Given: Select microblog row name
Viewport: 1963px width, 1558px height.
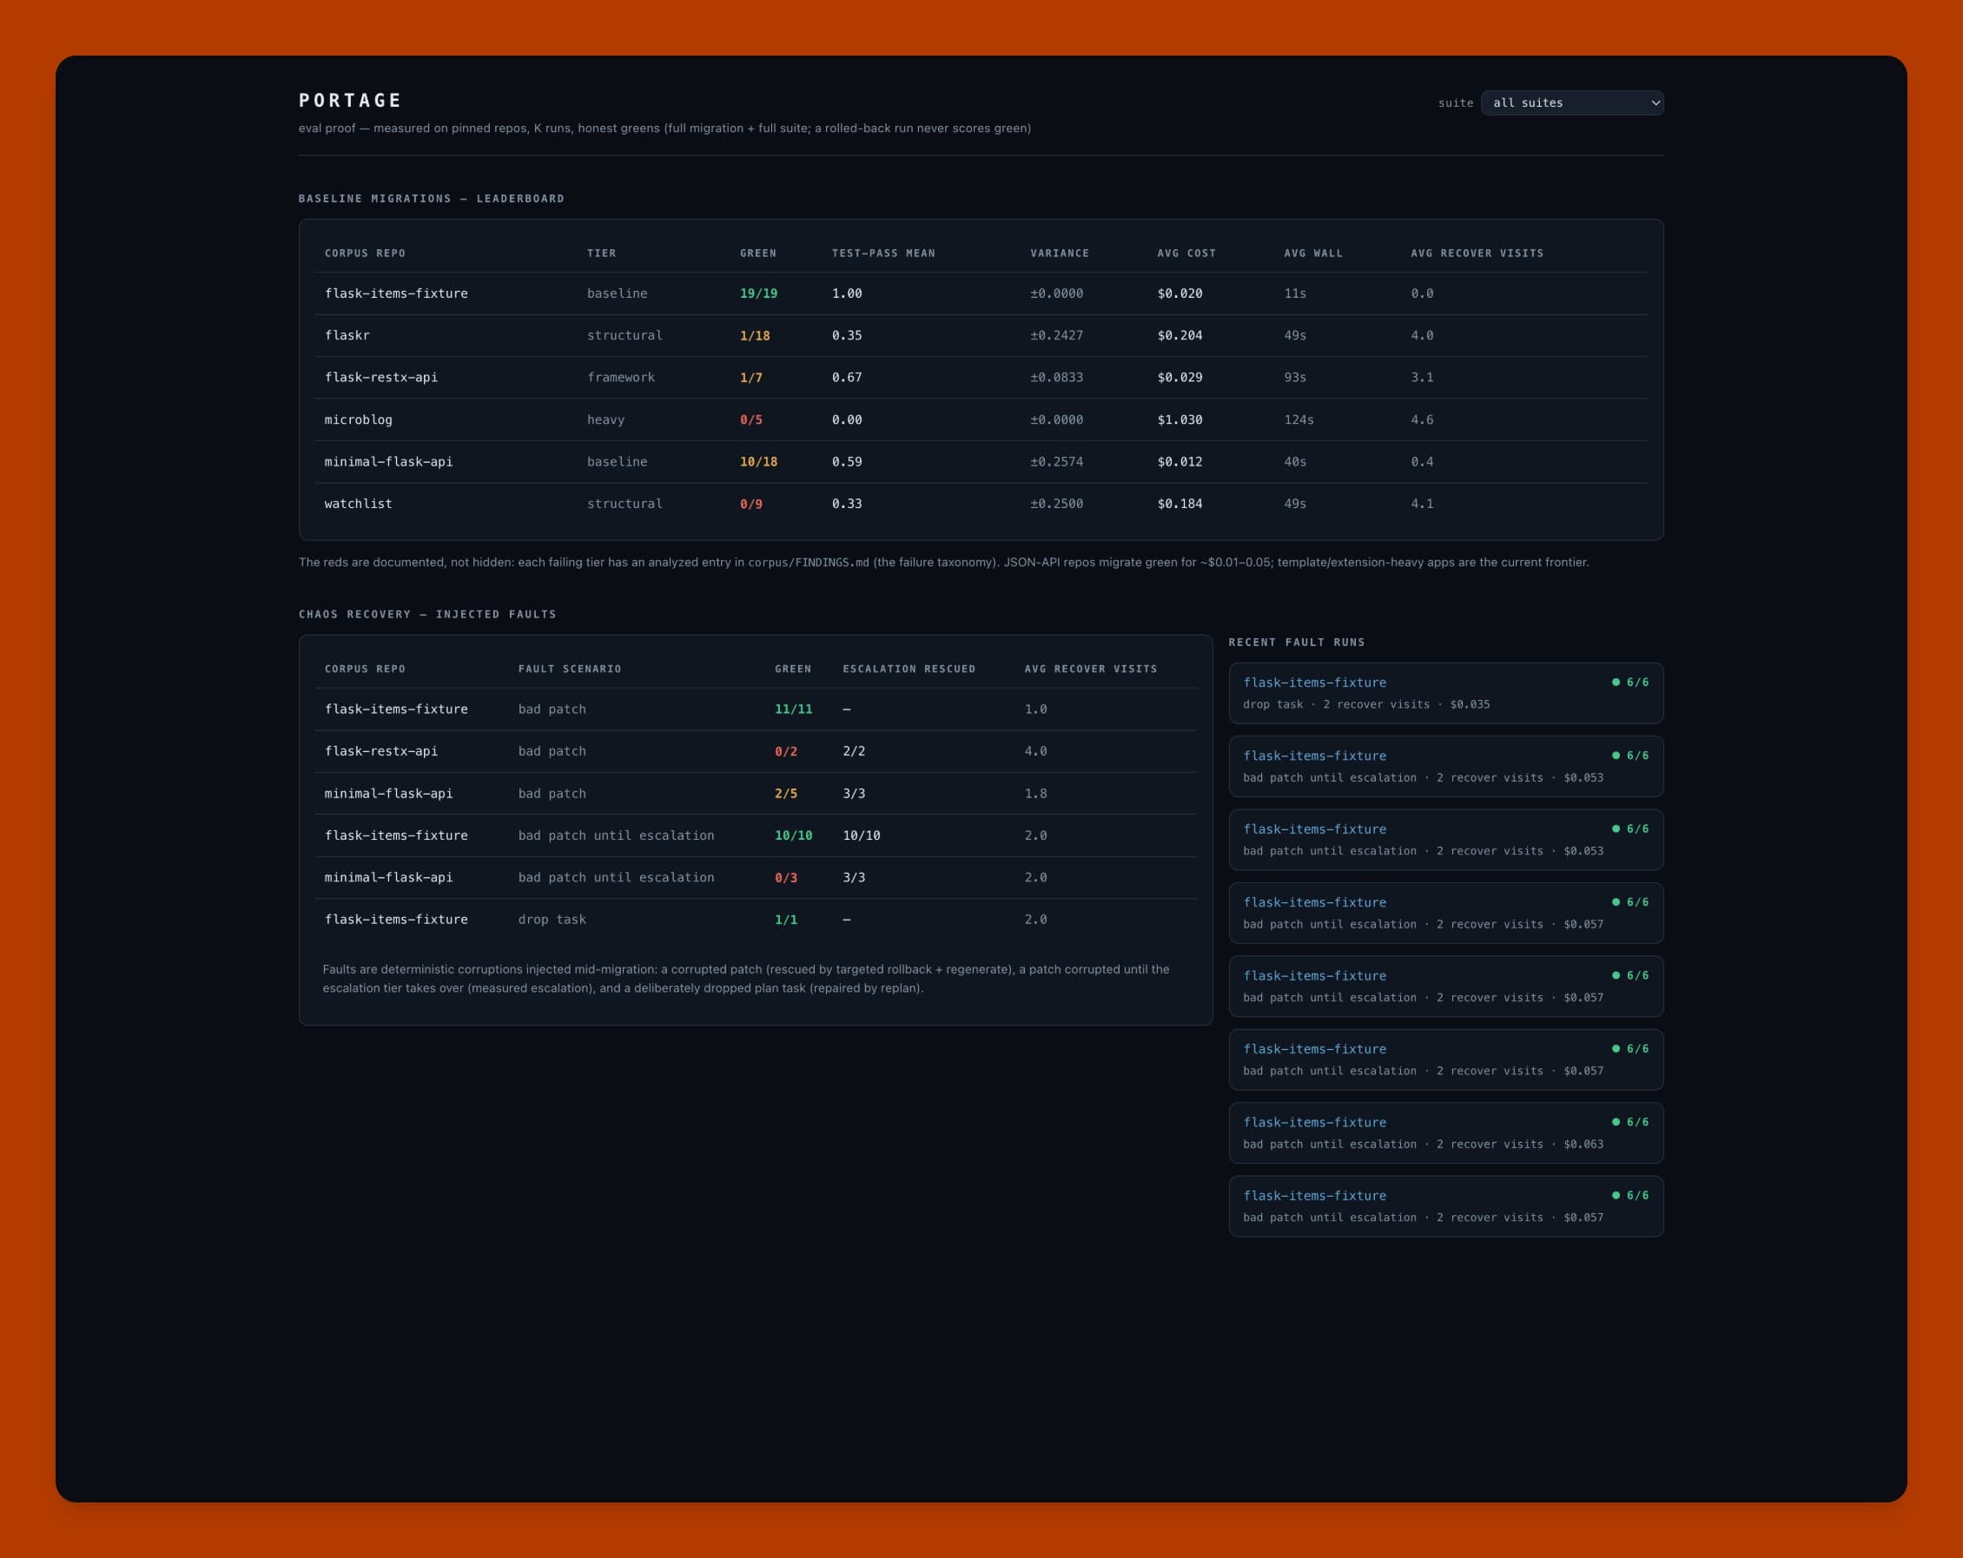Looking at the screenshot, I should pos(358,419).
